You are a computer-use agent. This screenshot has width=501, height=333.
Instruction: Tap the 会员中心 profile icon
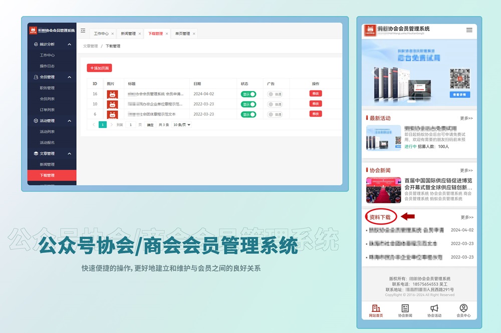463,308
